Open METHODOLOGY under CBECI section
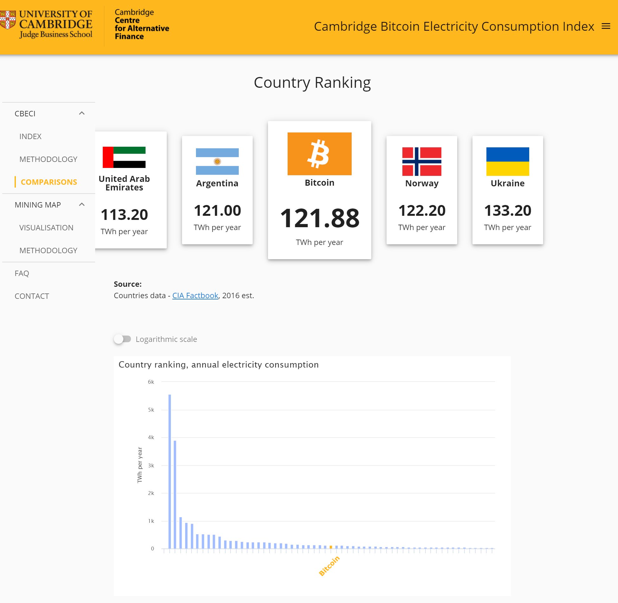Viewport: 618px width, 603px height. point(48,159)
